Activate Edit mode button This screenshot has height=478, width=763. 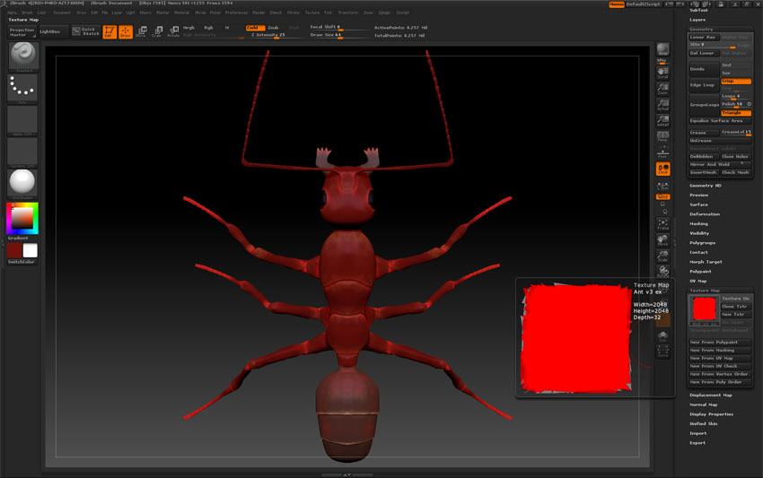pos(110,32)
